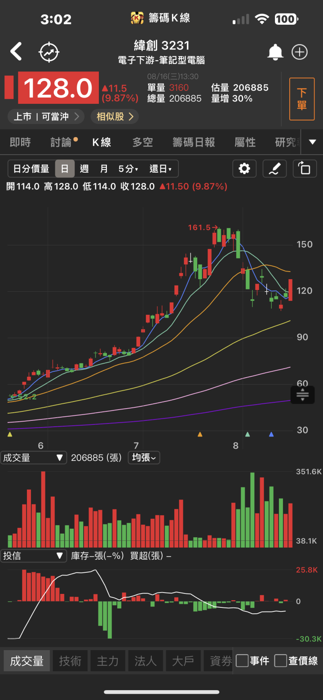Tap the orange 下單 button

tap(301, 99)
